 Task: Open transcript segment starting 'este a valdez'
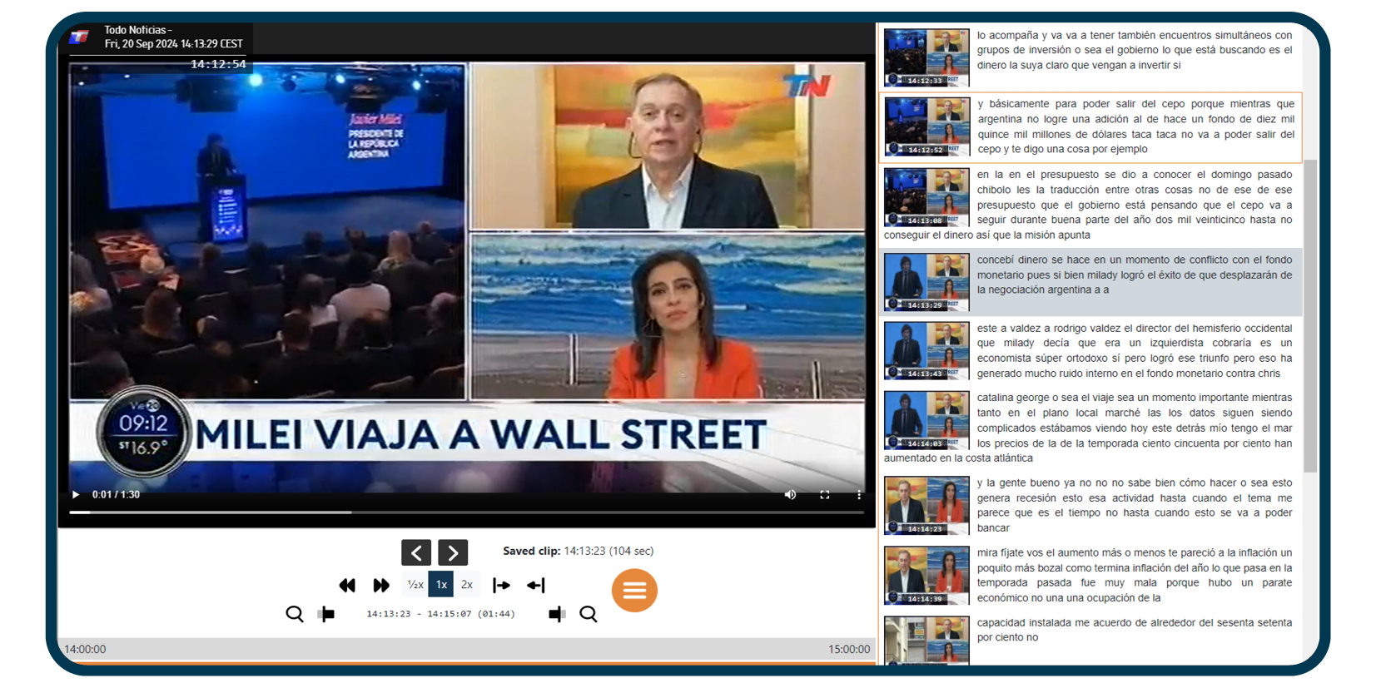pyautogui.click(x=1133, y=351)
